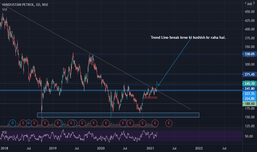
Task: Click the 450.00 price axis tick
Action: pyautogui.click(x=250, y=12)
